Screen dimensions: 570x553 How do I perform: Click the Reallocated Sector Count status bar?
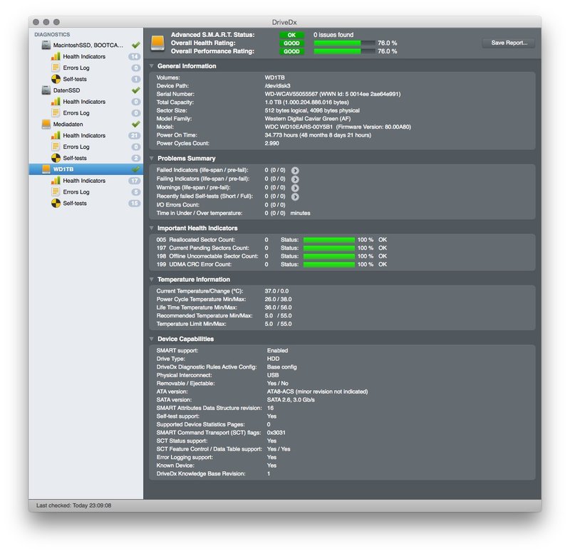[x=329, y=240]
